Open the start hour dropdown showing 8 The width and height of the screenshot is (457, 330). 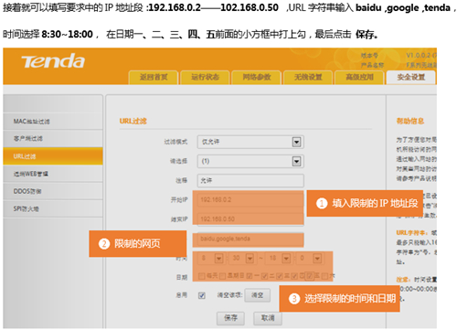pyautogui.click(x=212, y=259)
